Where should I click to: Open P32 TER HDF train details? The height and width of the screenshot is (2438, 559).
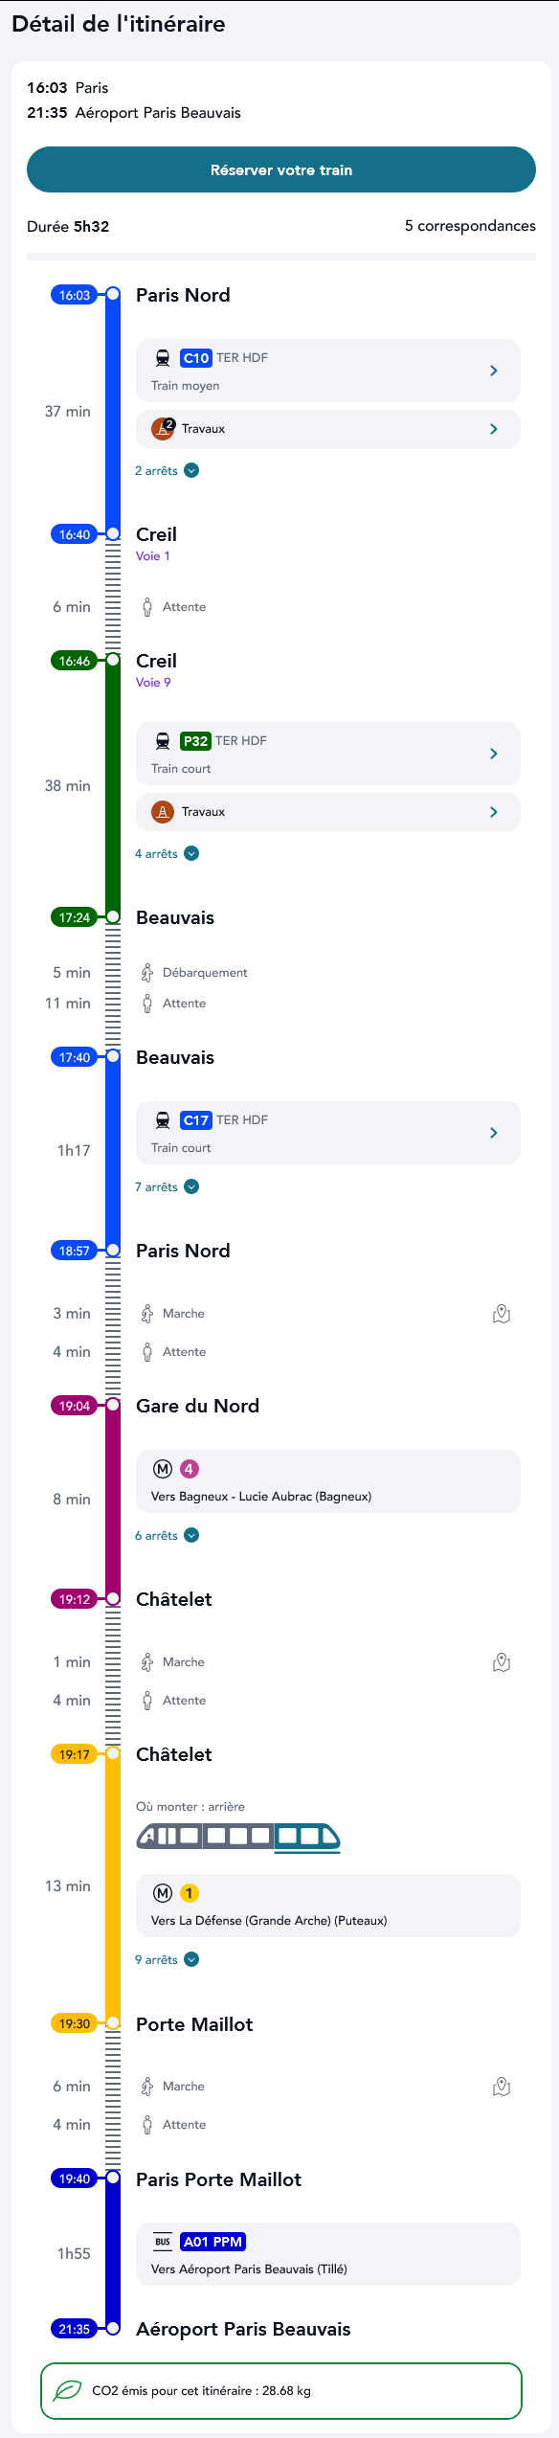(x=328, y=754)
